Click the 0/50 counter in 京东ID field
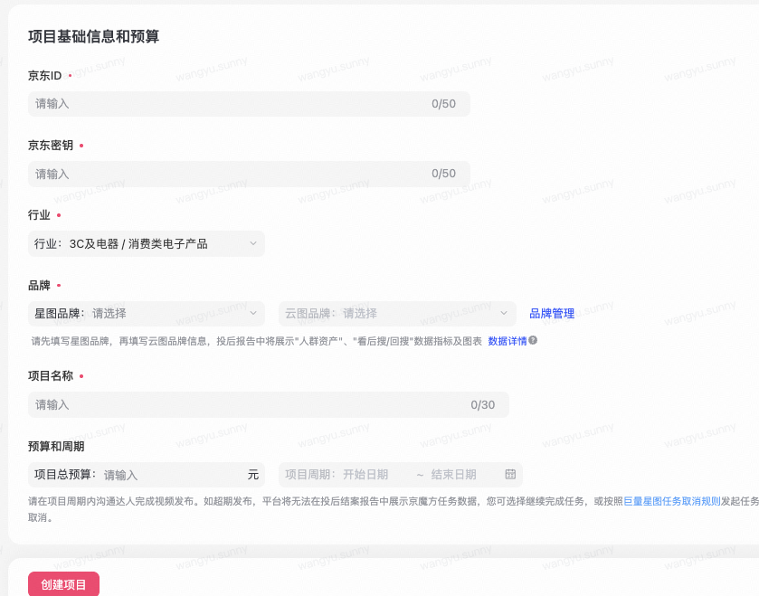This screenshot has width=759, height=596. pyautogui.click(x=443, y=104)
